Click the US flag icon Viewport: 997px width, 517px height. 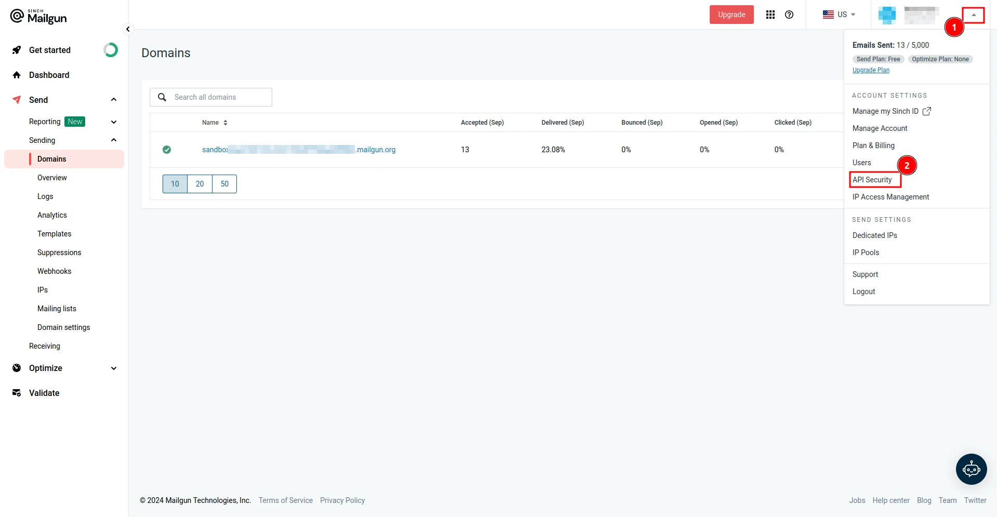click(x=828, y=15)
